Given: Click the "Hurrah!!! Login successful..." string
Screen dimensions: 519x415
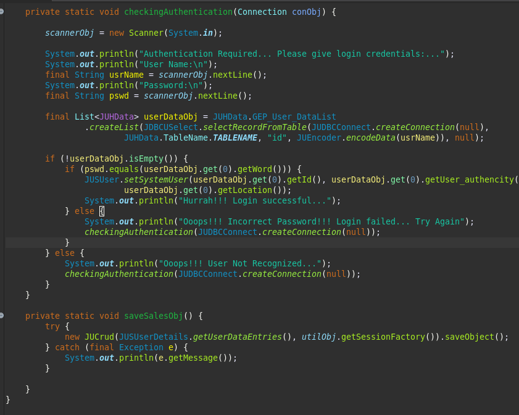Looking at the screenshot, I should 254,200.
